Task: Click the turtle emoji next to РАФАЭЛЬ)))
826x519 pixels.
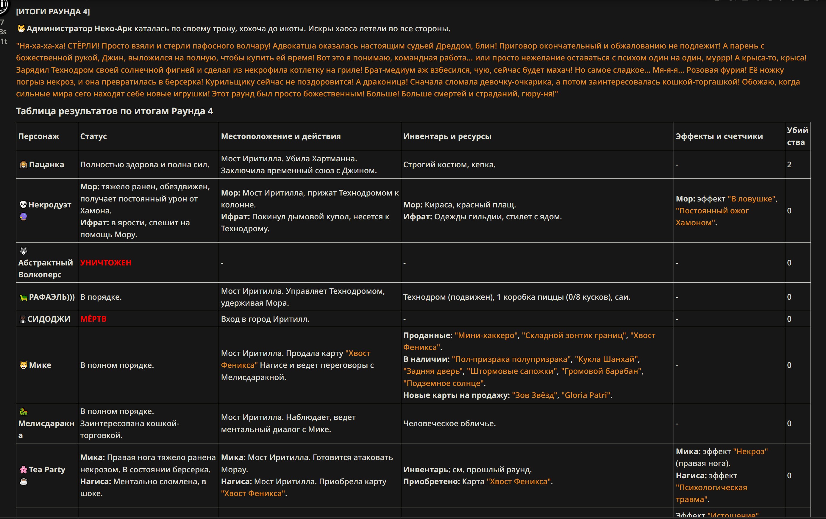Action: tap(23, 297)
